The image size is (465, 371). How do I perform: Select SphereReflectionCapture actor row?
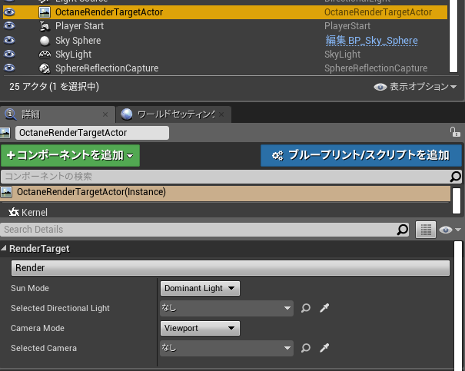click(225, 68)
